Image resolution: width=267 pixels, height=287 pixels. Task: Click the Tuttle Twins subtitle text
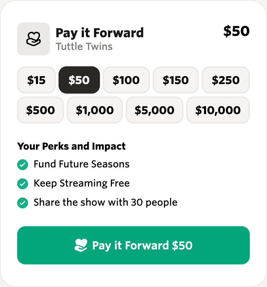[x=84, y=46]
